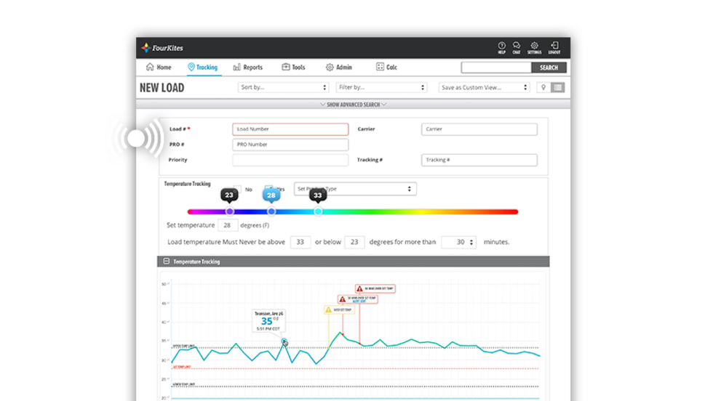Click the 33 degree slider handle
The height and width of the screenshot is (401, 713).
[x=318, y=211]
